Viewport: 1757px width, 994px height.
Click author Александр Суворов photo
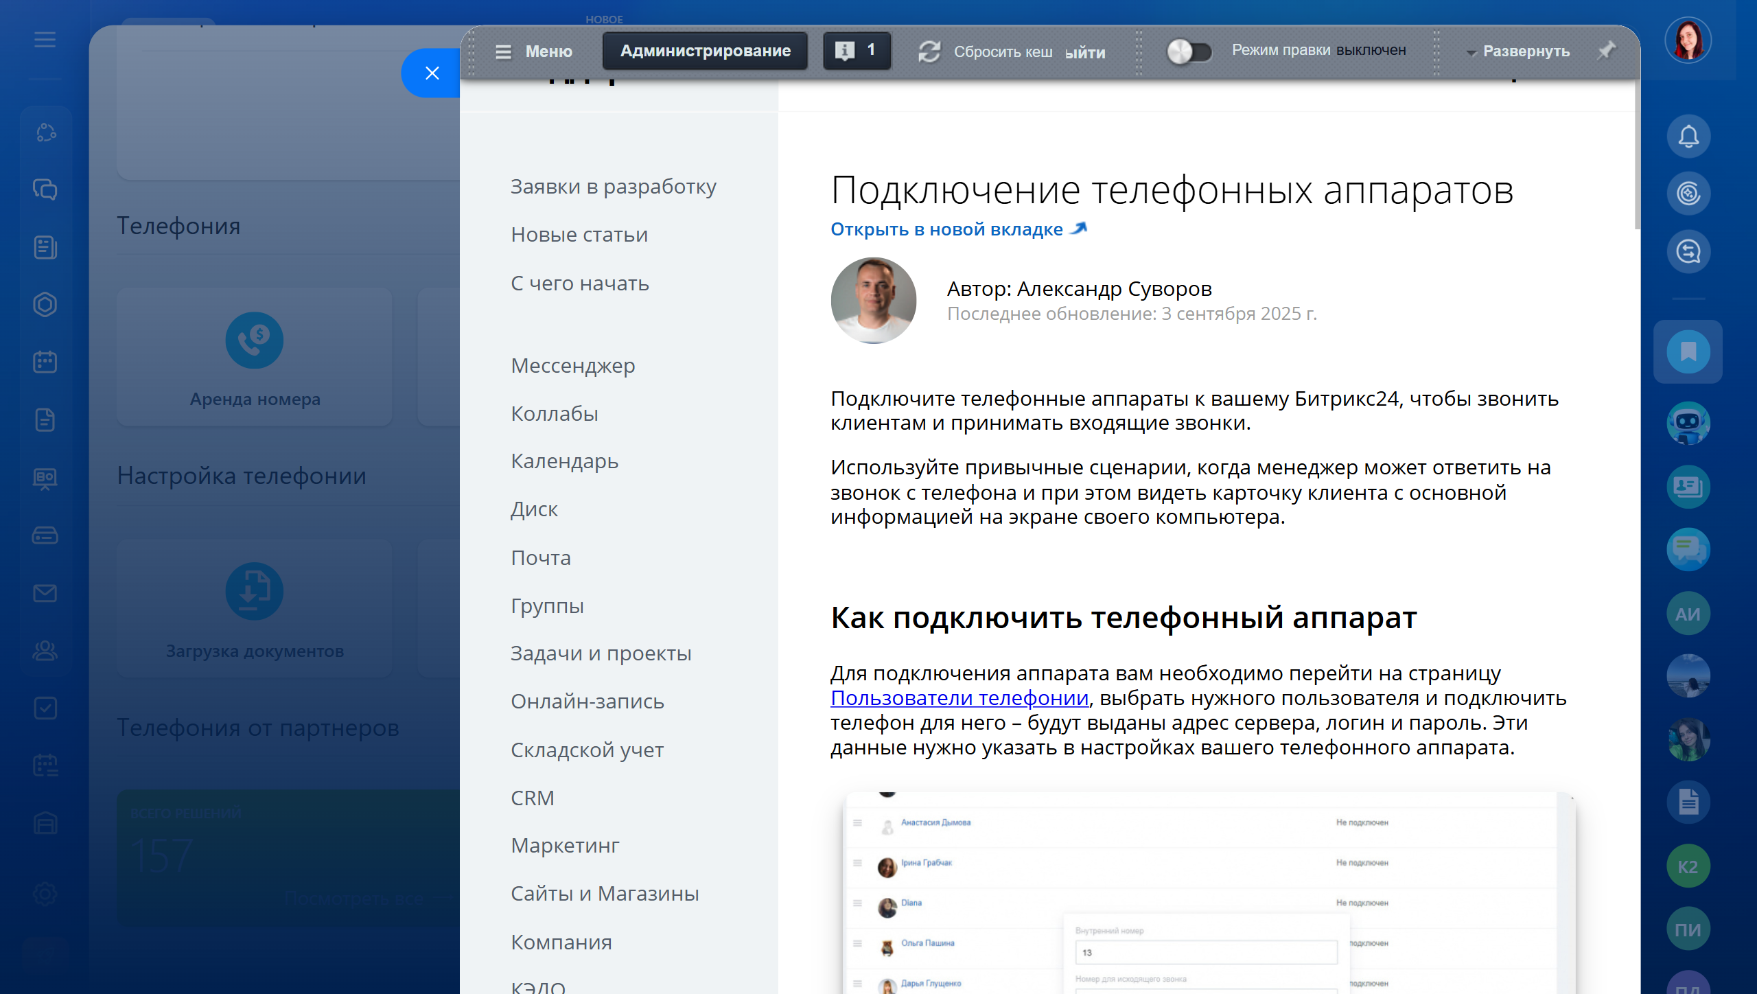tap(873, 301)
